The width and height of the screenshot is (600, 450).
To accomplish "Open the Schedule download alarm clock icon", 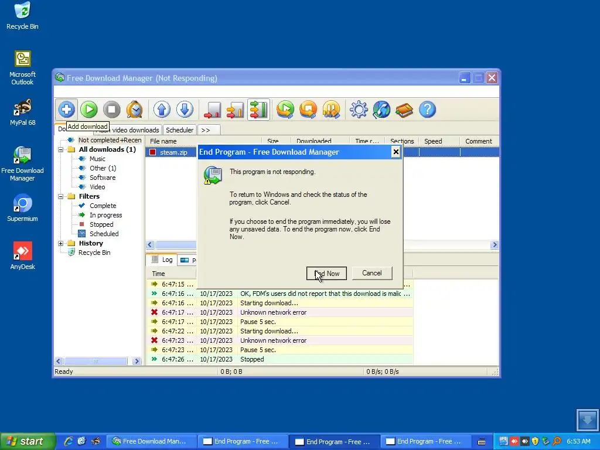I will coord(135,110).
